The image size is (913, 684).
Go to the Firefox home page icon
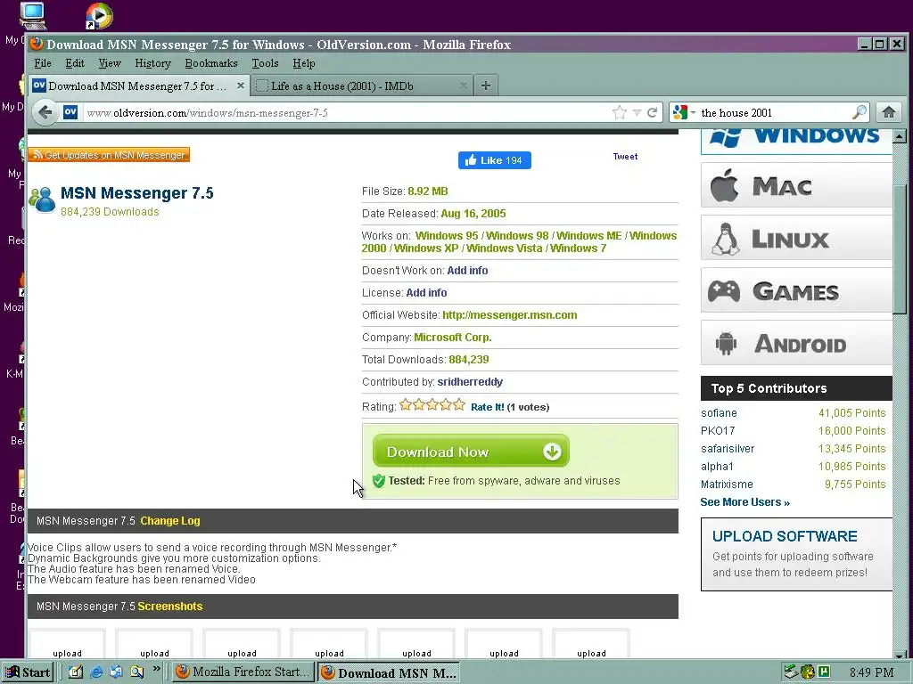click(889, 112)
